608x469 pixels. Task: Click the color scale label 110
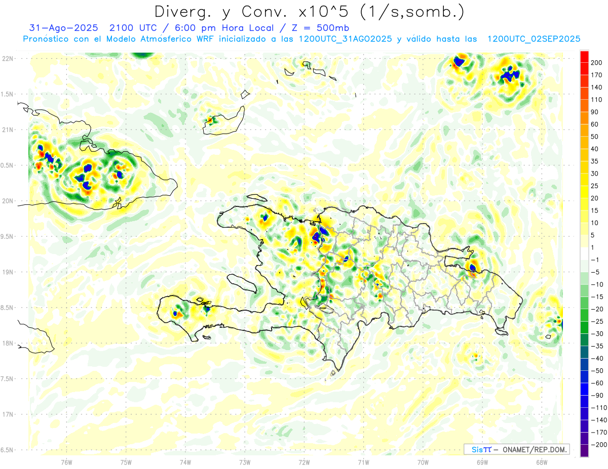[x=596, y=100]
